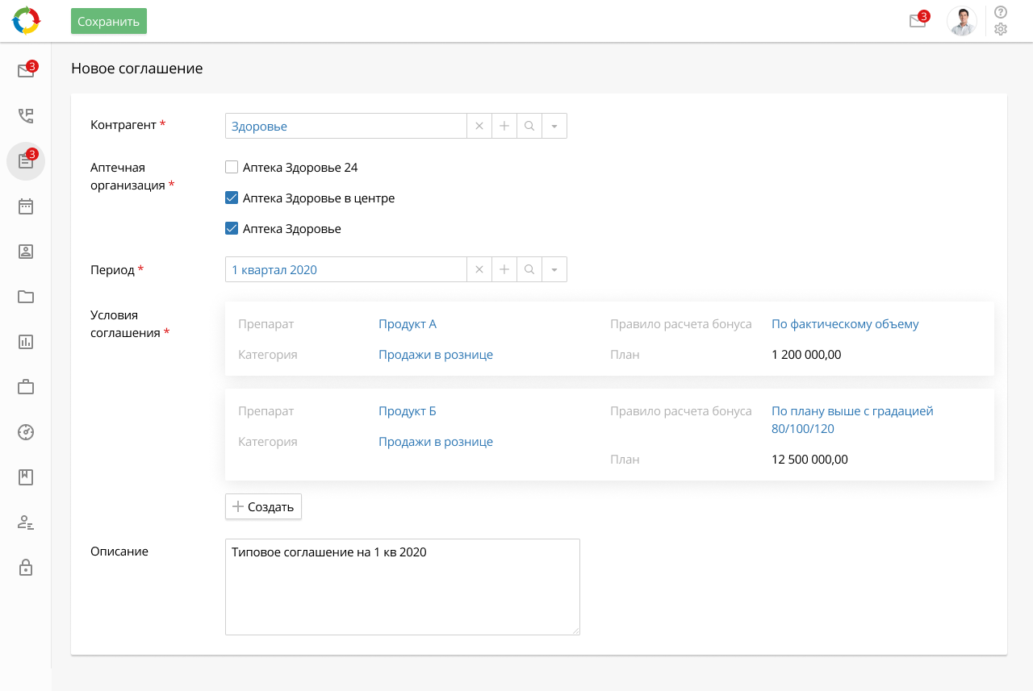The height and width of the screenshot is (691, 1033).
Task: Uncheck the Аптека Здоровье checkbox
Action: pyautogui.click(x=232, y=229)
